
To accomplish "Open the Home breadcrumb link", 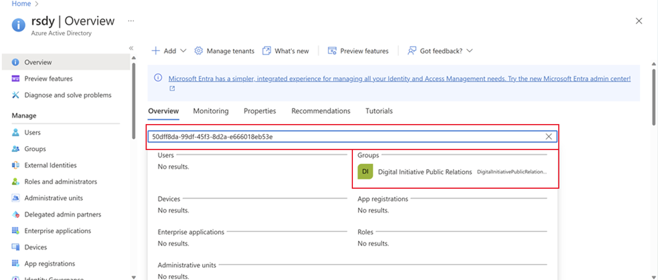I will coord(21,4).
